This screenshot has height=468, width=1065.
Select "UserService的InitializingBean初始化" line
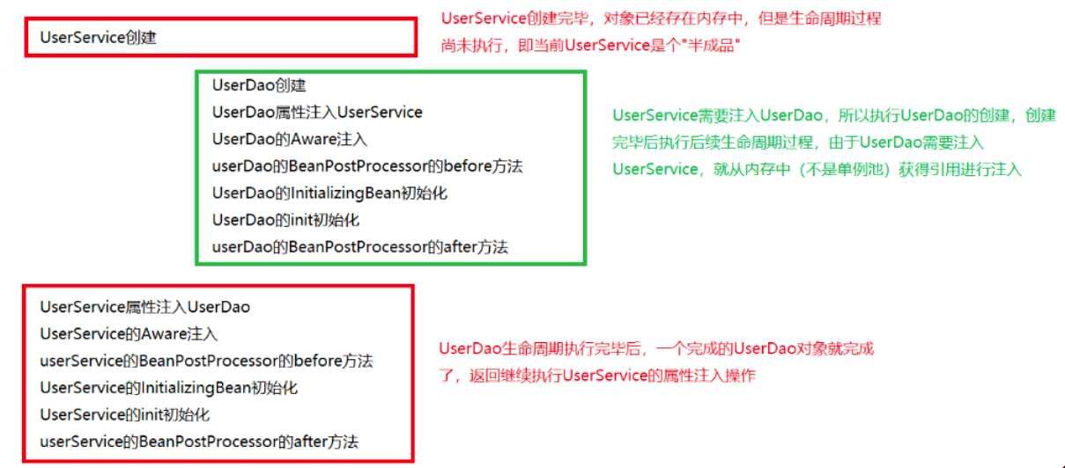pyautogui.click(x=169, y=388)
